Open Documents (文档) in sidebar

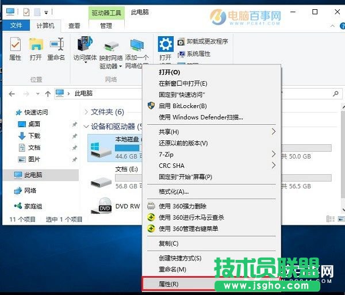(x=29, y=147)
